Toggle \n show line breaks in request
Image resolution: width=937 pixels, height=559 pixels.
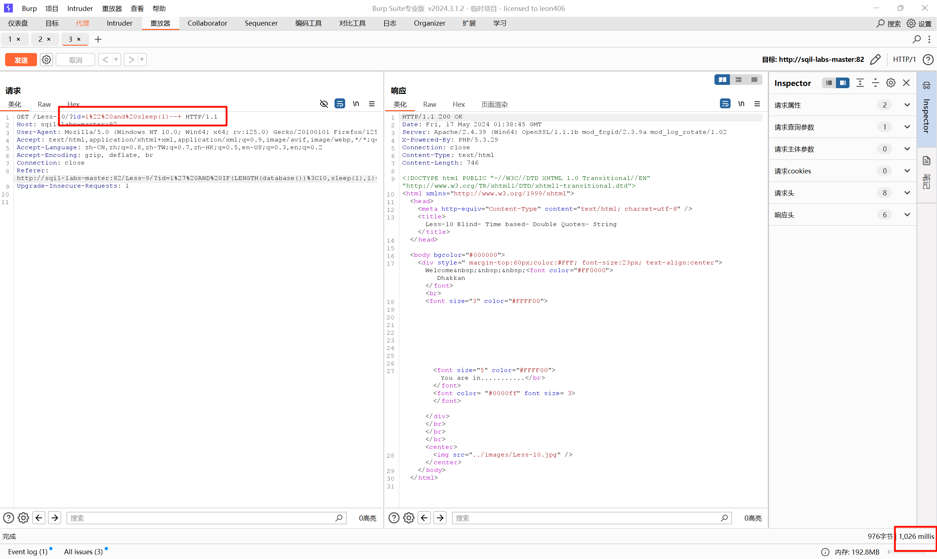click(356, 104)
